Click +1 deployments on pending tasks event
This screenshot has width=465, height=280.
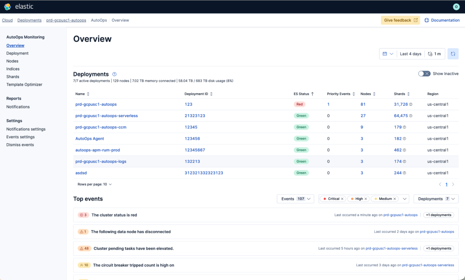click(x=439, y=249)
